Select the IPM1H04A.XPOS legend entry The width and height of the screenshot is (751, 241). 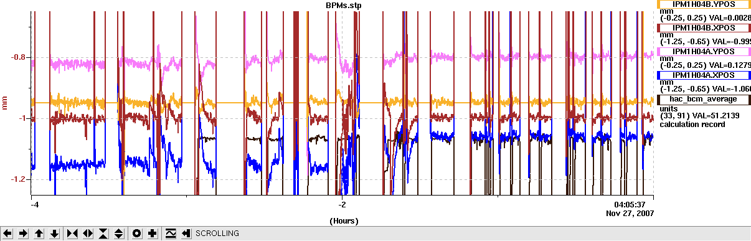(x=704, y=75)
